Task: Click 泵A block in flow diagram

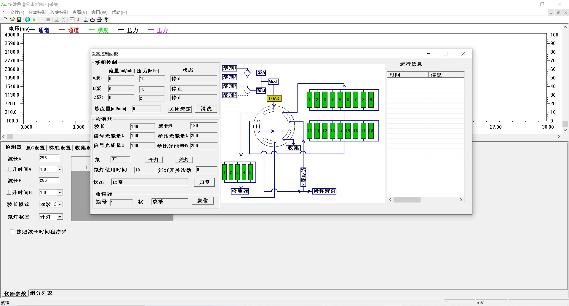Action: pos(261,73)
